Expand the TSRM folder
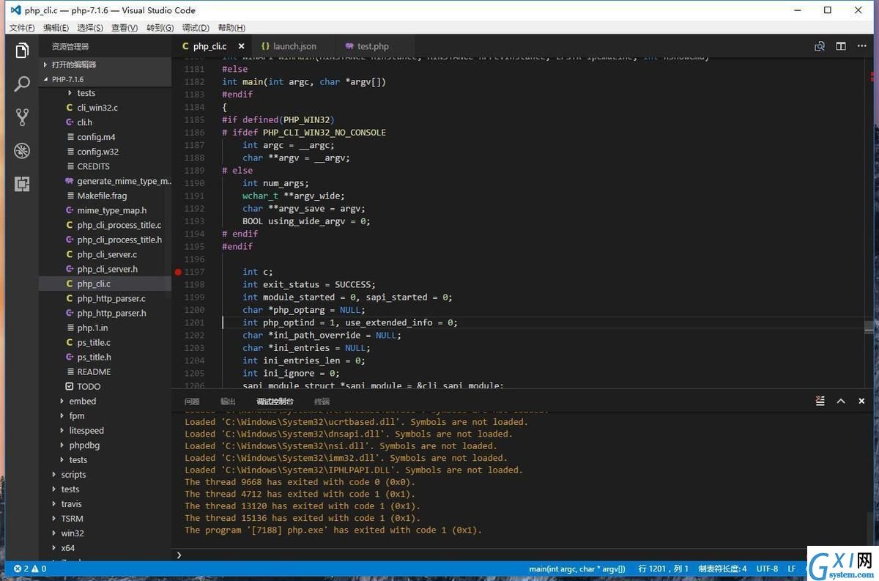 point(105,518)
